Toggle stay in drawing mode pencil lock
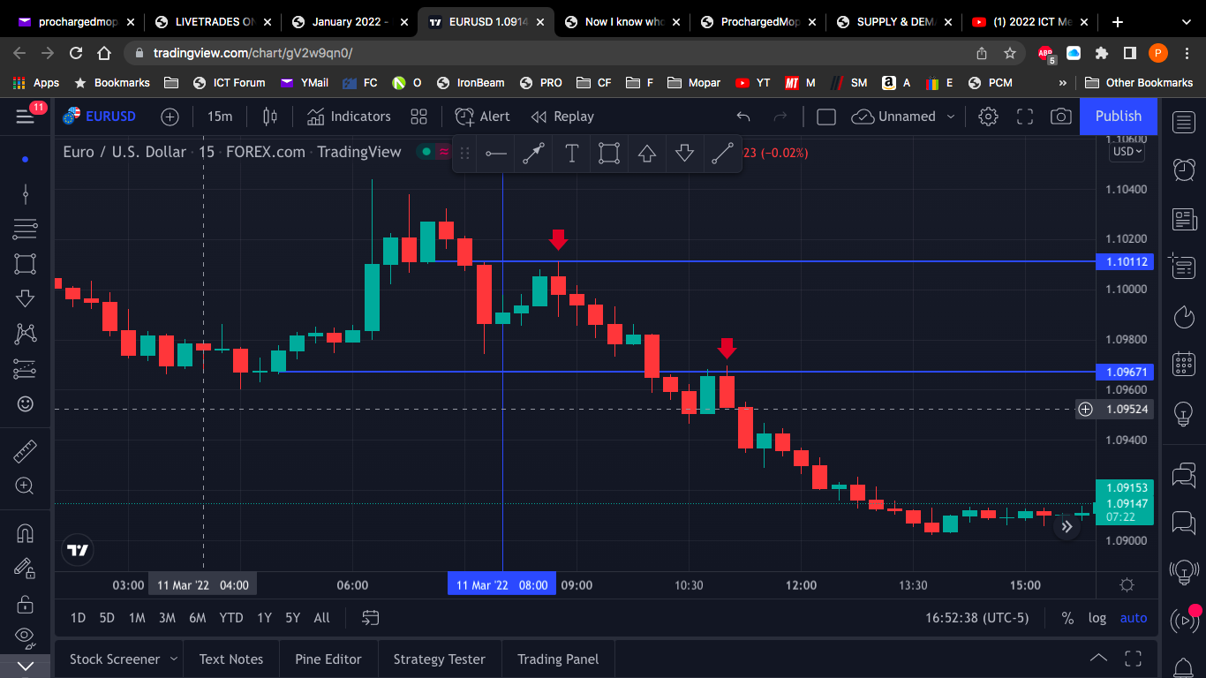The height and width of the screenshot is (678, 1206). 26,569
